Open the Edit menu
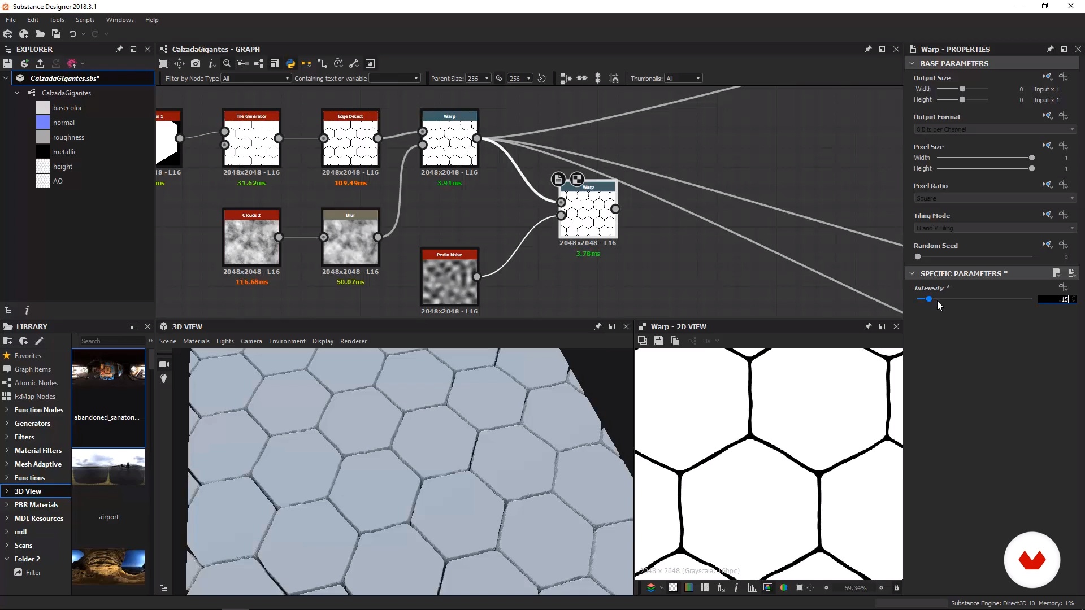Screen dimensions: 1085x610 tap(33, 20)
